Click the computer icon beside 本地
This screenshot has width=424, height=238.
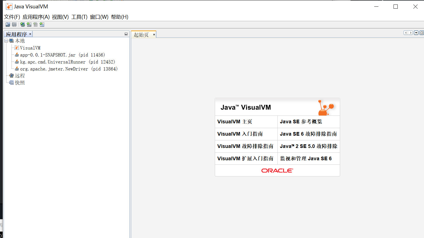tap(11, 41)
